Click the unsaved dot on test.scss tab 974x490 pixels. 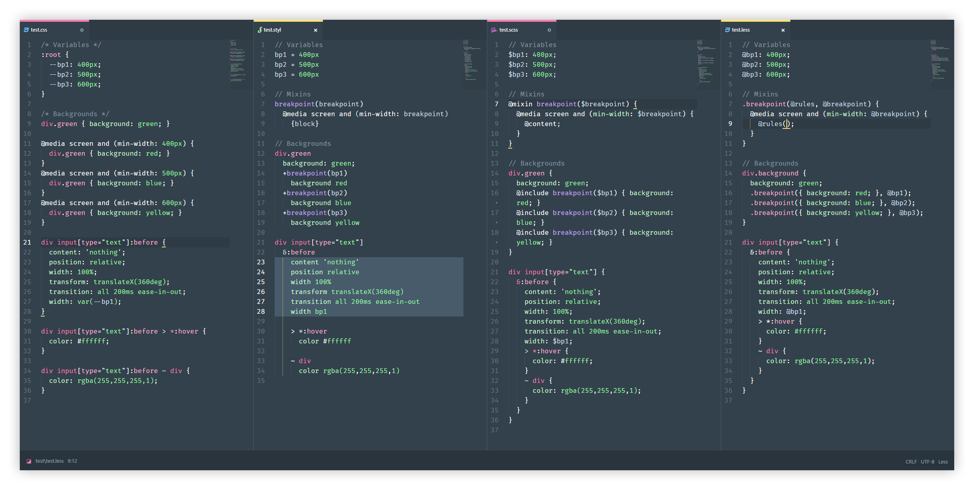549,30
